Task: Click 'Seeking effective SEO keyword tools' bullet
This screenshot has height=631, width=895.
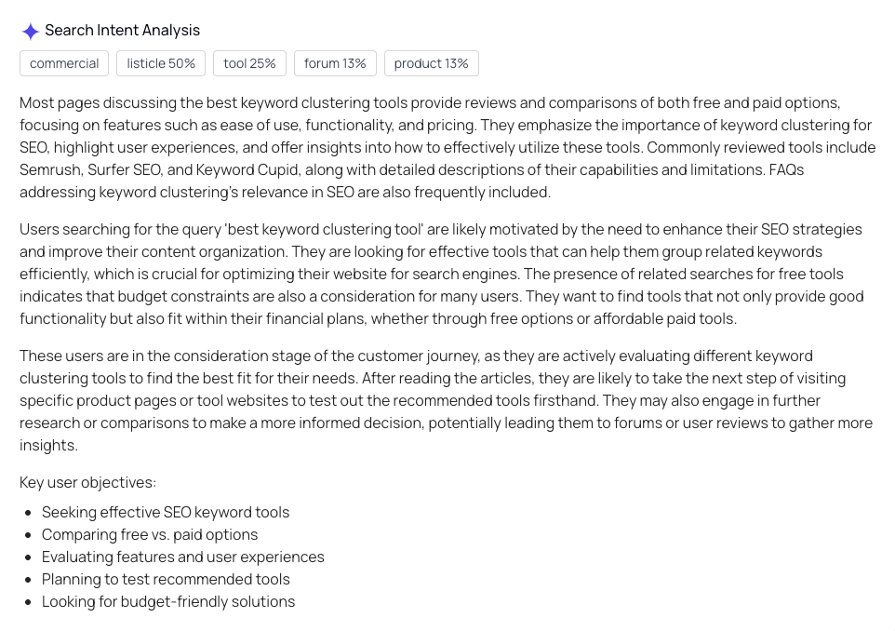Action: 166,512
